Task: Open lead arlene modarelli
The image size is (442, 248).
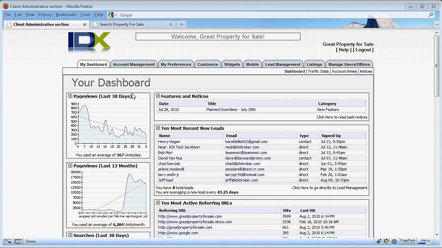Action: coord(171,169)
